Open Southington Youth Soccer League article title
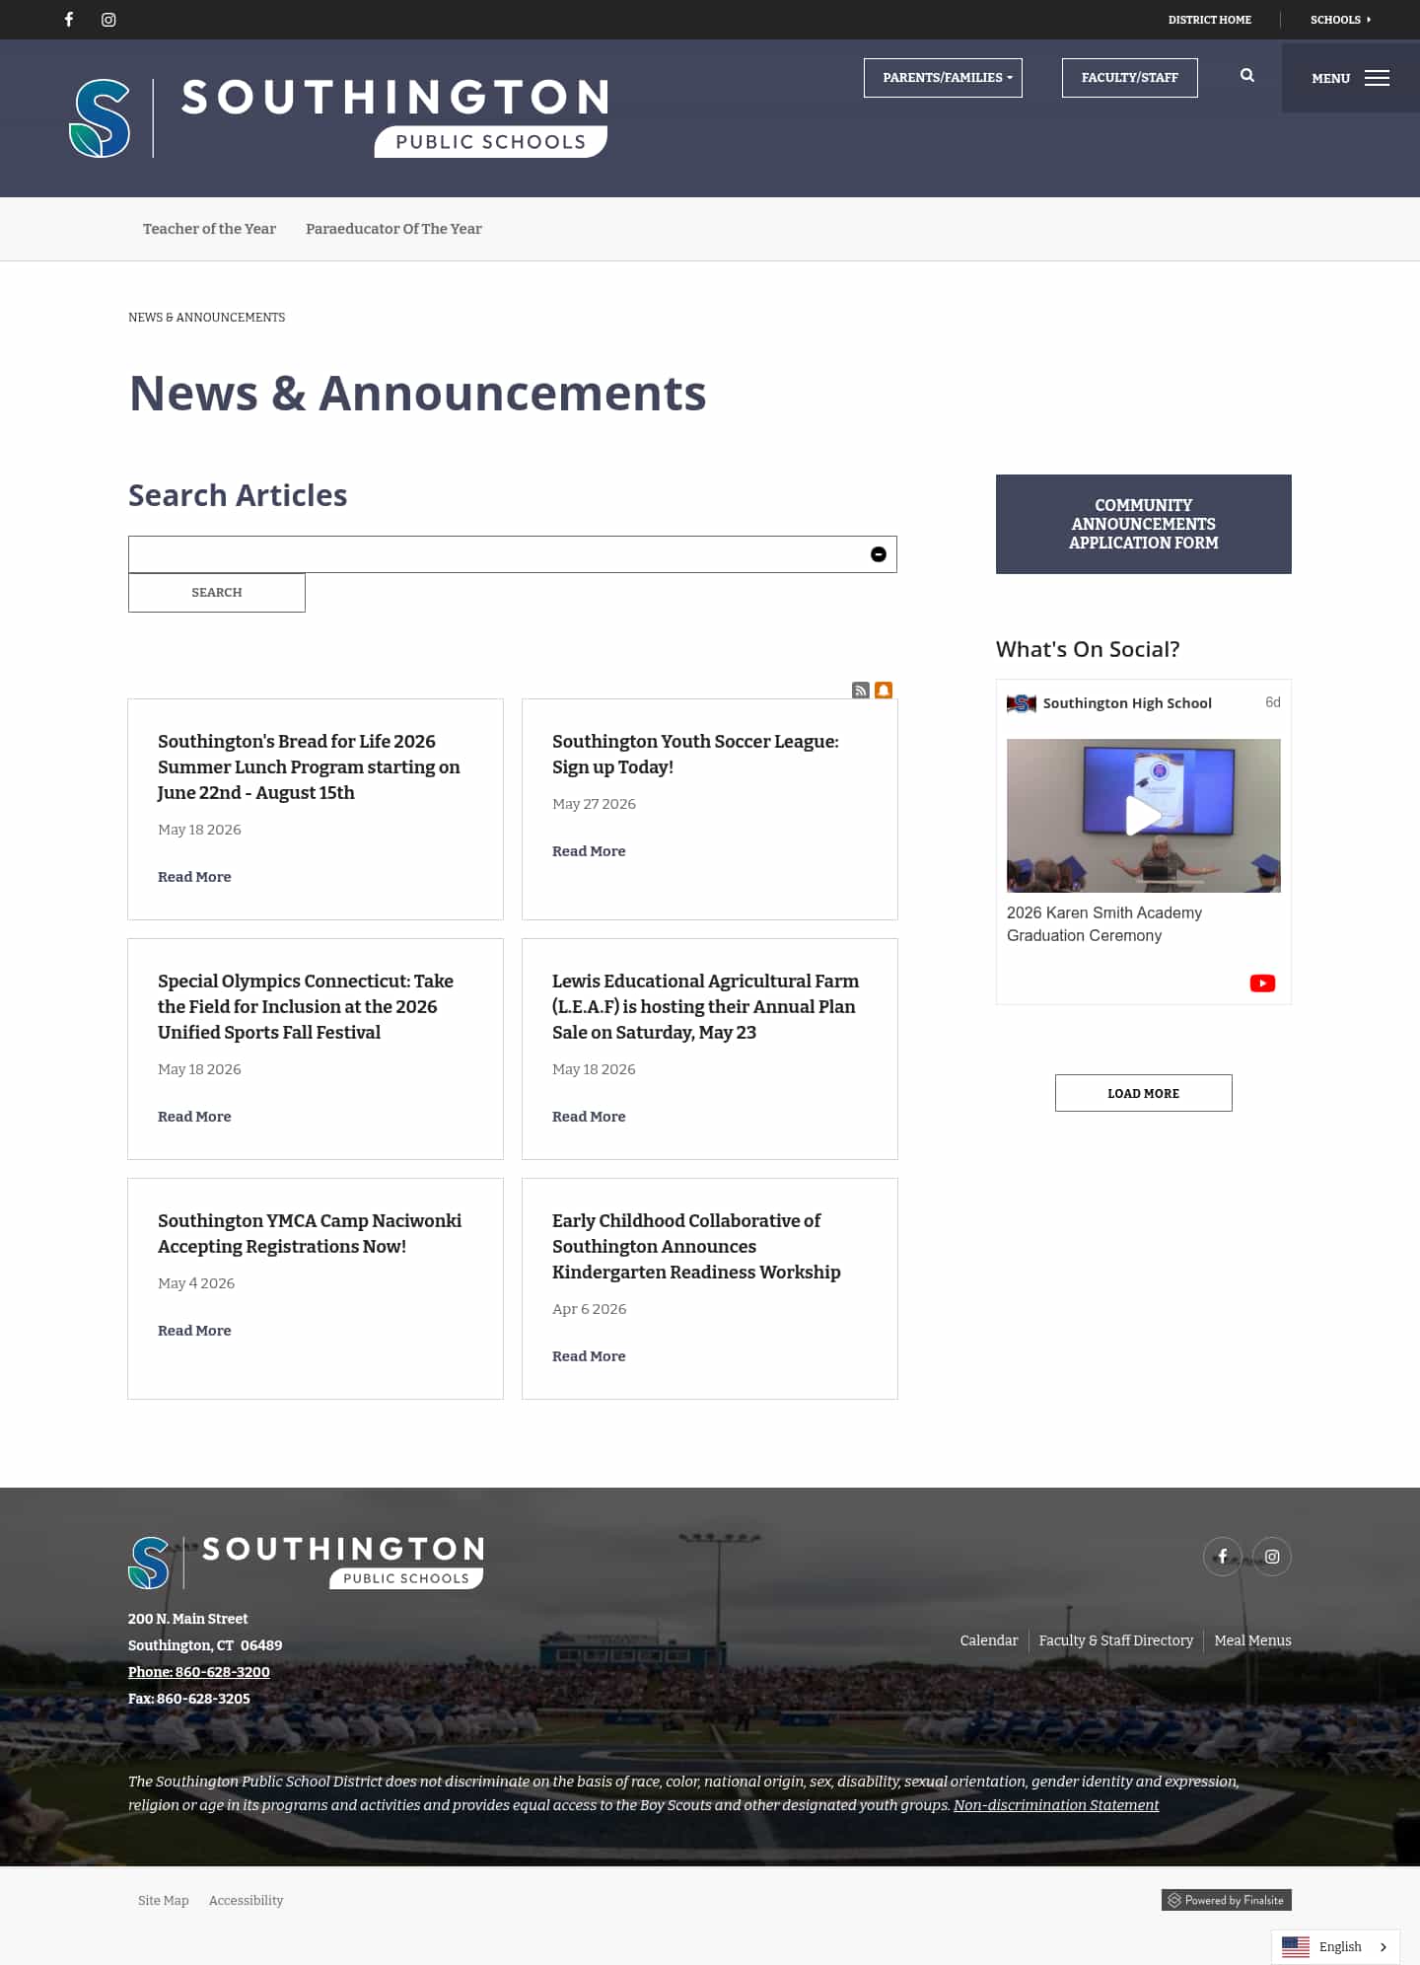Viewport: 1420px width, 1965px height. coord(695,754)
